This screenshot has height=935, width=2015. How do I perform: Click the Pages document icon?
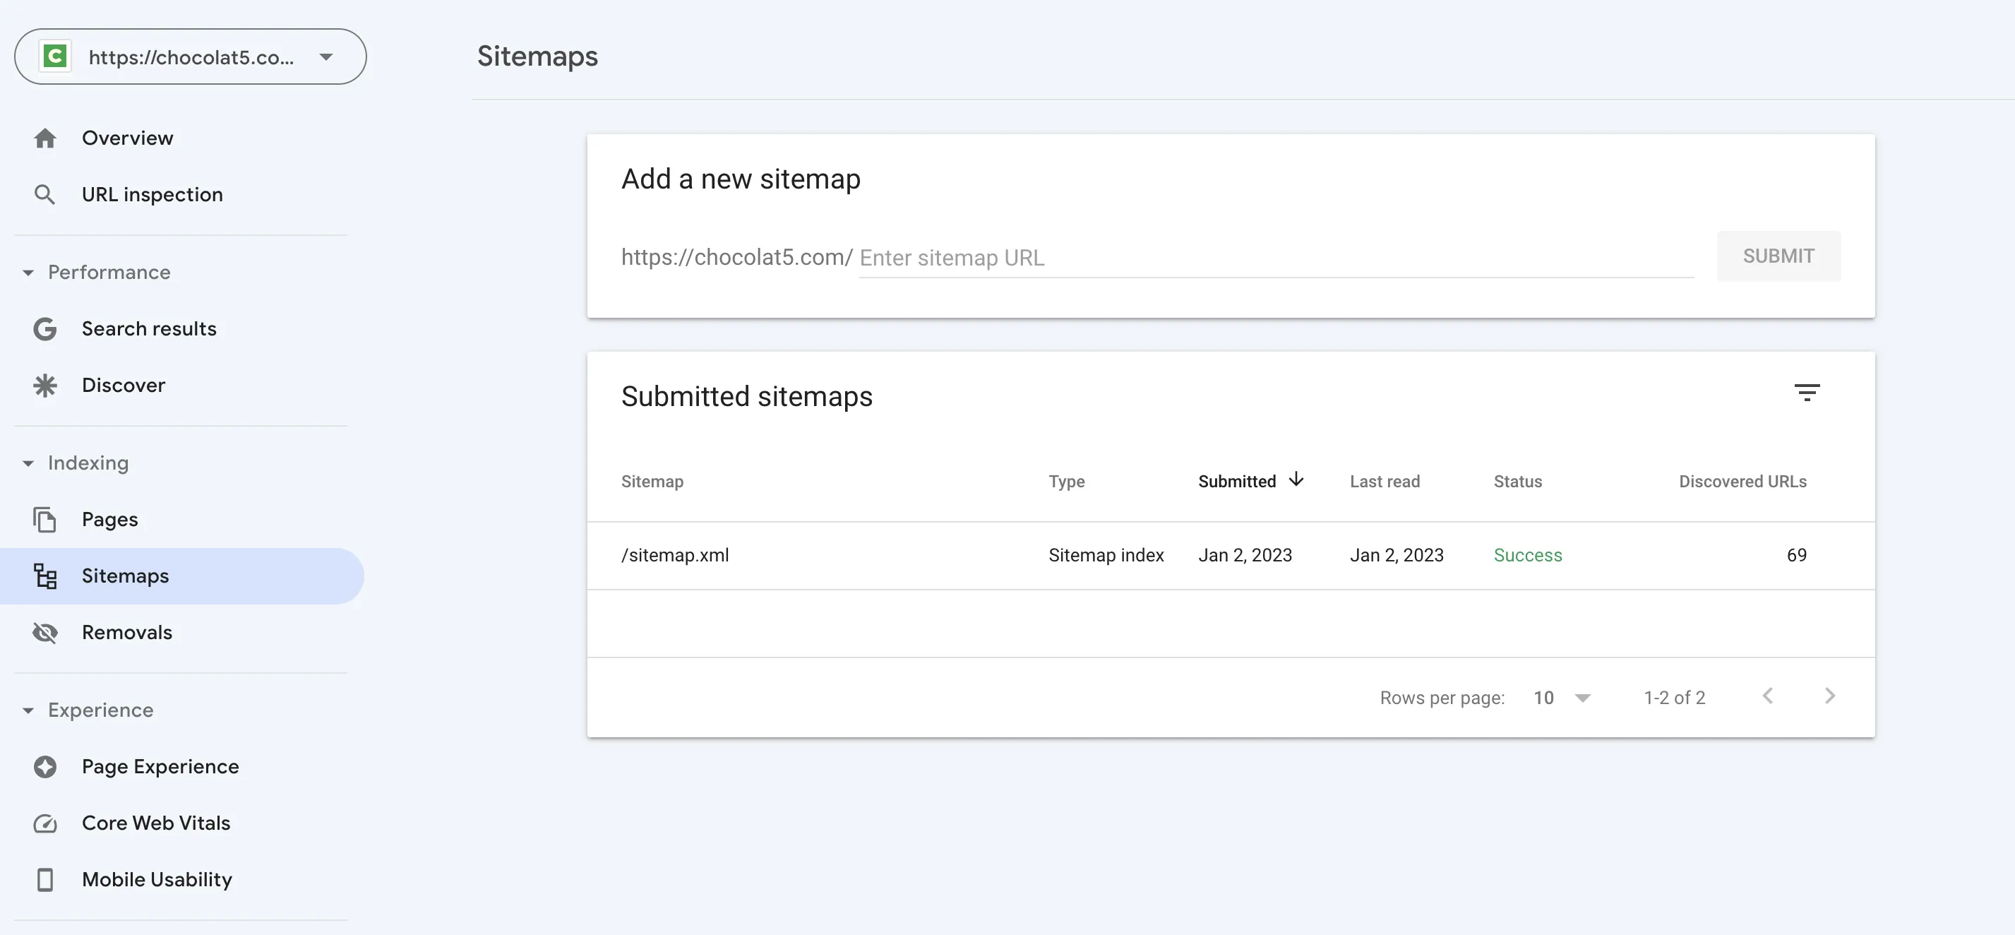[44, 520]
